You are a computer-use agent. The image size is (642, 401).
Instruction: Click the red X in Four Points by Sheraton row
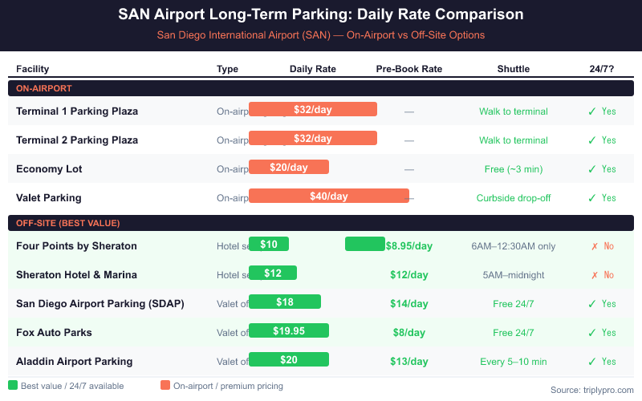(x=594, y=246)
